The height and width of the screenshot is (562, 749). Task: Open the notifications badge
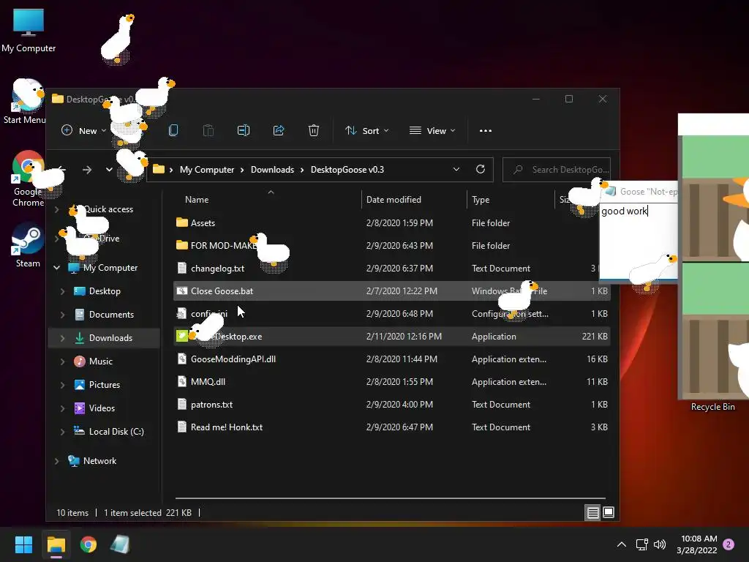729,544
